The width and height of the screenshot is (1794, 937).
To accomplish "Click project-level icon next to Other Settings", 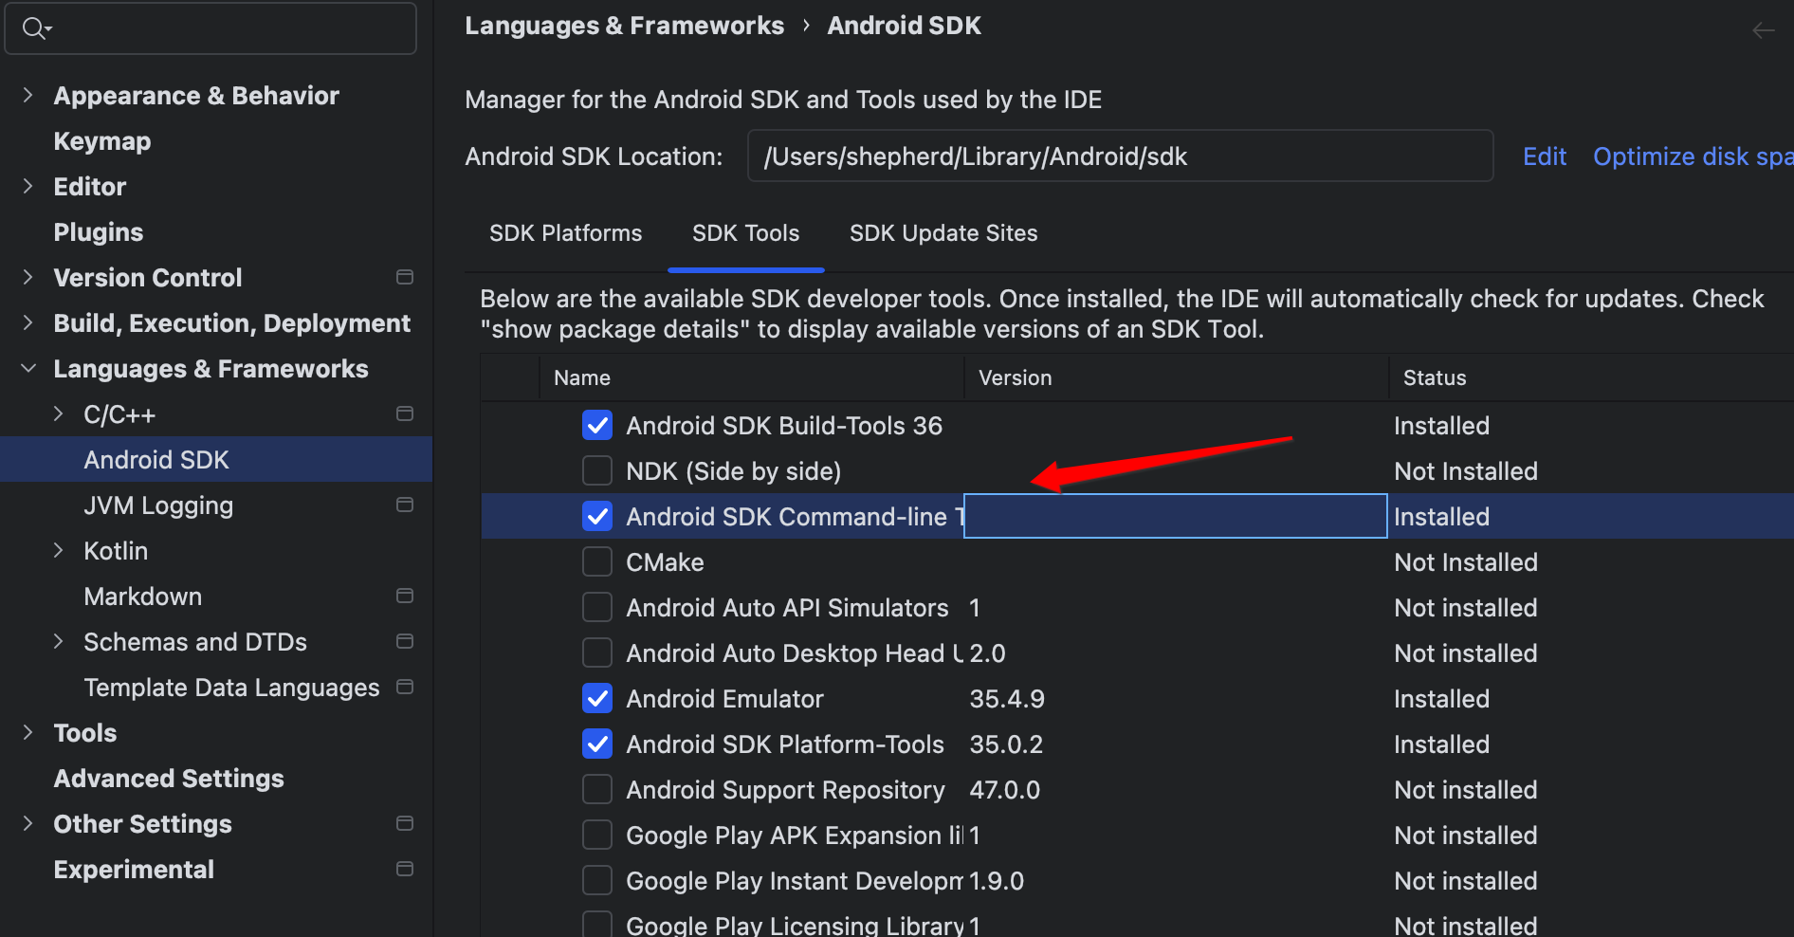I will tap(405, 823).
